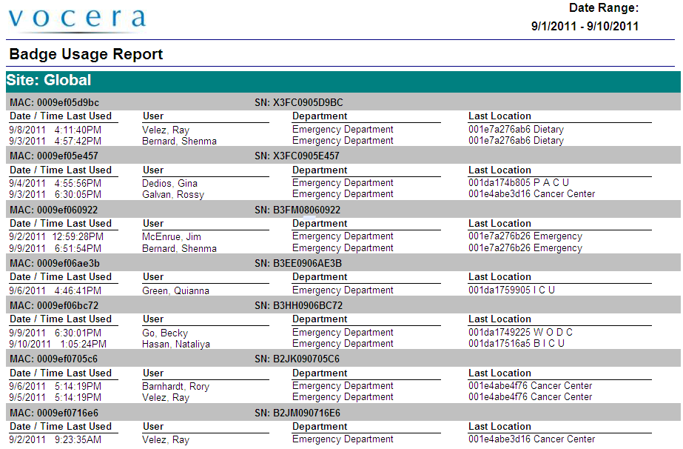Click the user name Dedios, Gina
This screenshot has height=449, width=683.
(169, 183)
